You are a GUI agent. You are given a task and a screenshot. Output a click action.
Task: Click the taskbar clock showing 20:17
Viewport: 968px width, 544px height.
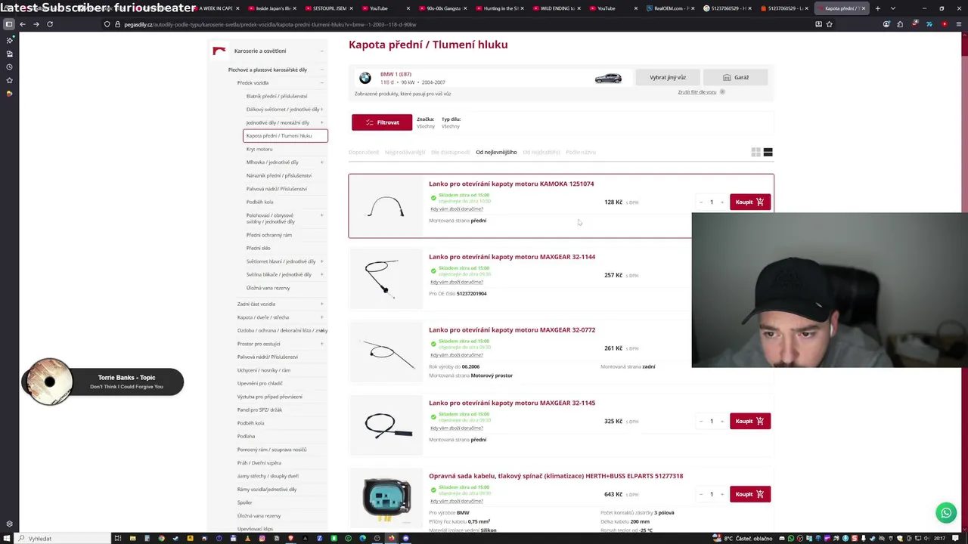click(939, 539)
